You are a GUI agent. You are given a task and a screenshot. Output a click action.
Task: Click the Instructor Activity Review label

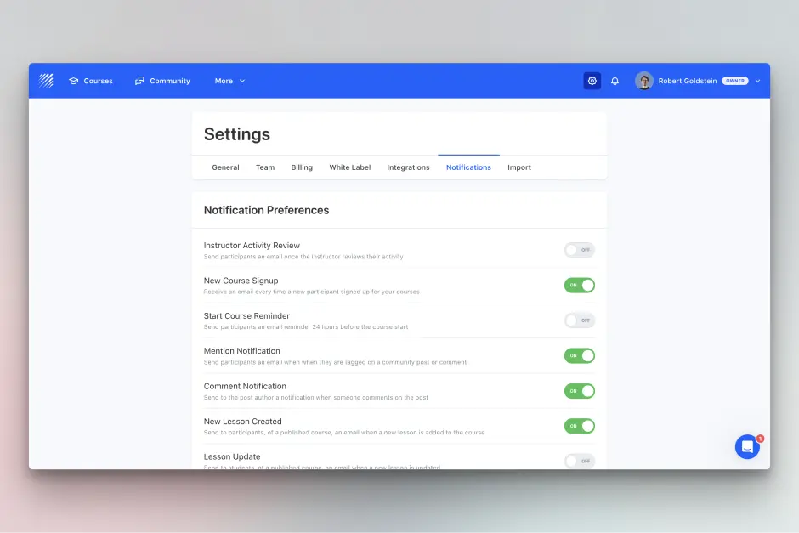(252, 245)
